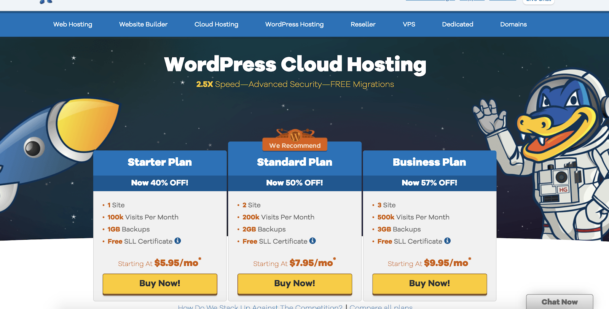
Task: Click the Business Plan SSL info icon
Action: (x=448, y=241)
